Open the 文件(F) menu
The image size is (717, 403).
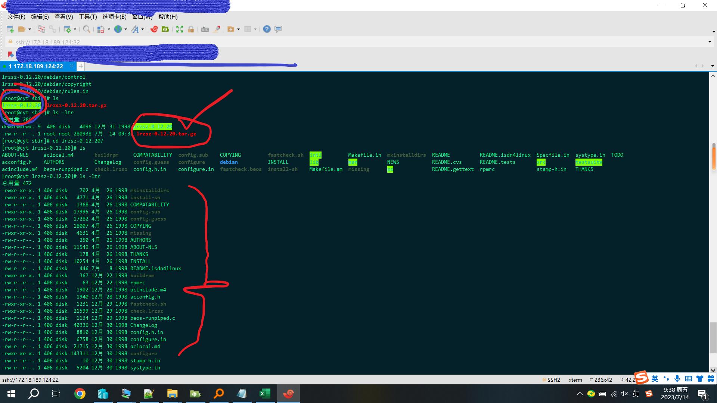16,17
